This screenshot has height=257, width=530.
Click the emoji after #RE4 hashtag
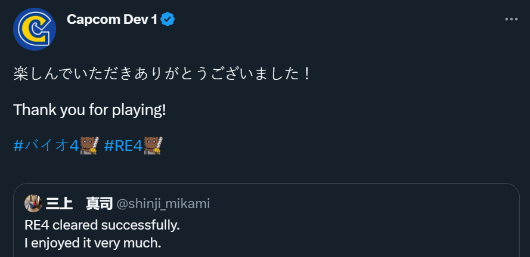(x=153, y=145)
